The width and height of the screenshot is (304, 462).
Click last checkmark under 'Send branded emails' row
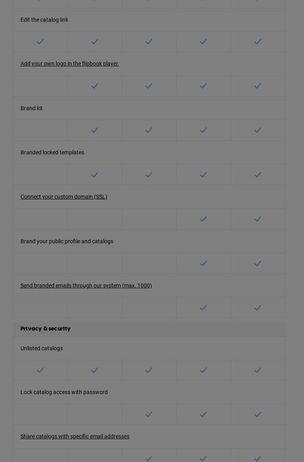point(258,308)
